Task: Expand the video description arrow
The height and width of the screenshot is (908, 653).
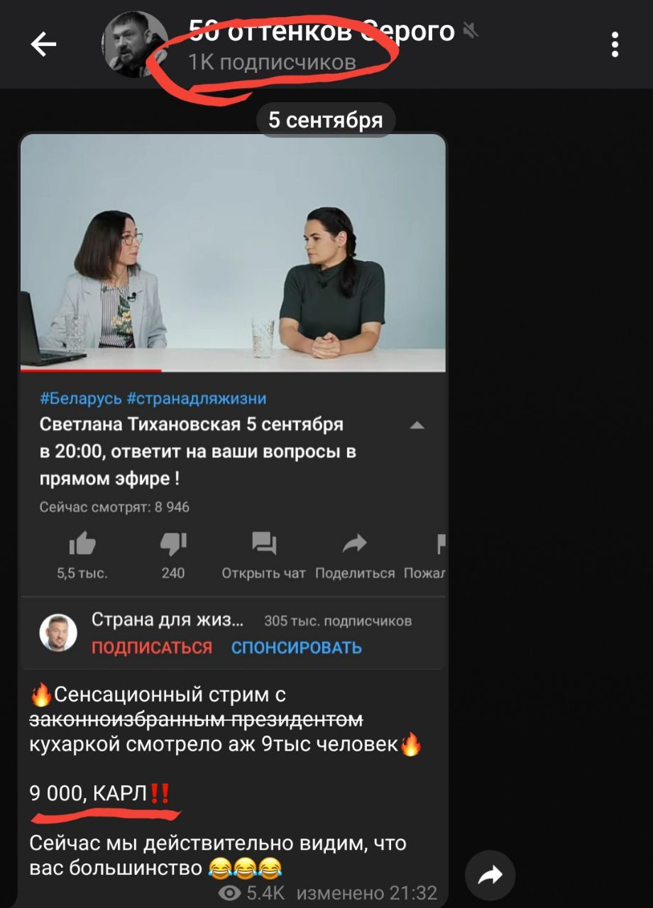Action: point(417,426)
